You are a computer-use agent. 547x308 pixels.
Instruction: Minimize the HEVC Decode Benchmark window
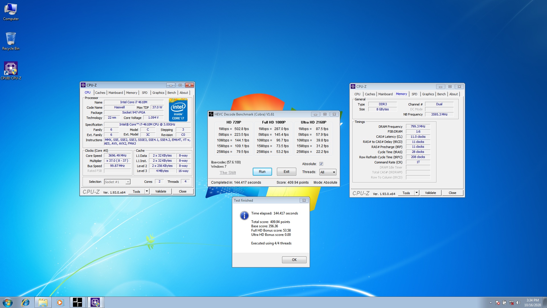pos(315,114)
